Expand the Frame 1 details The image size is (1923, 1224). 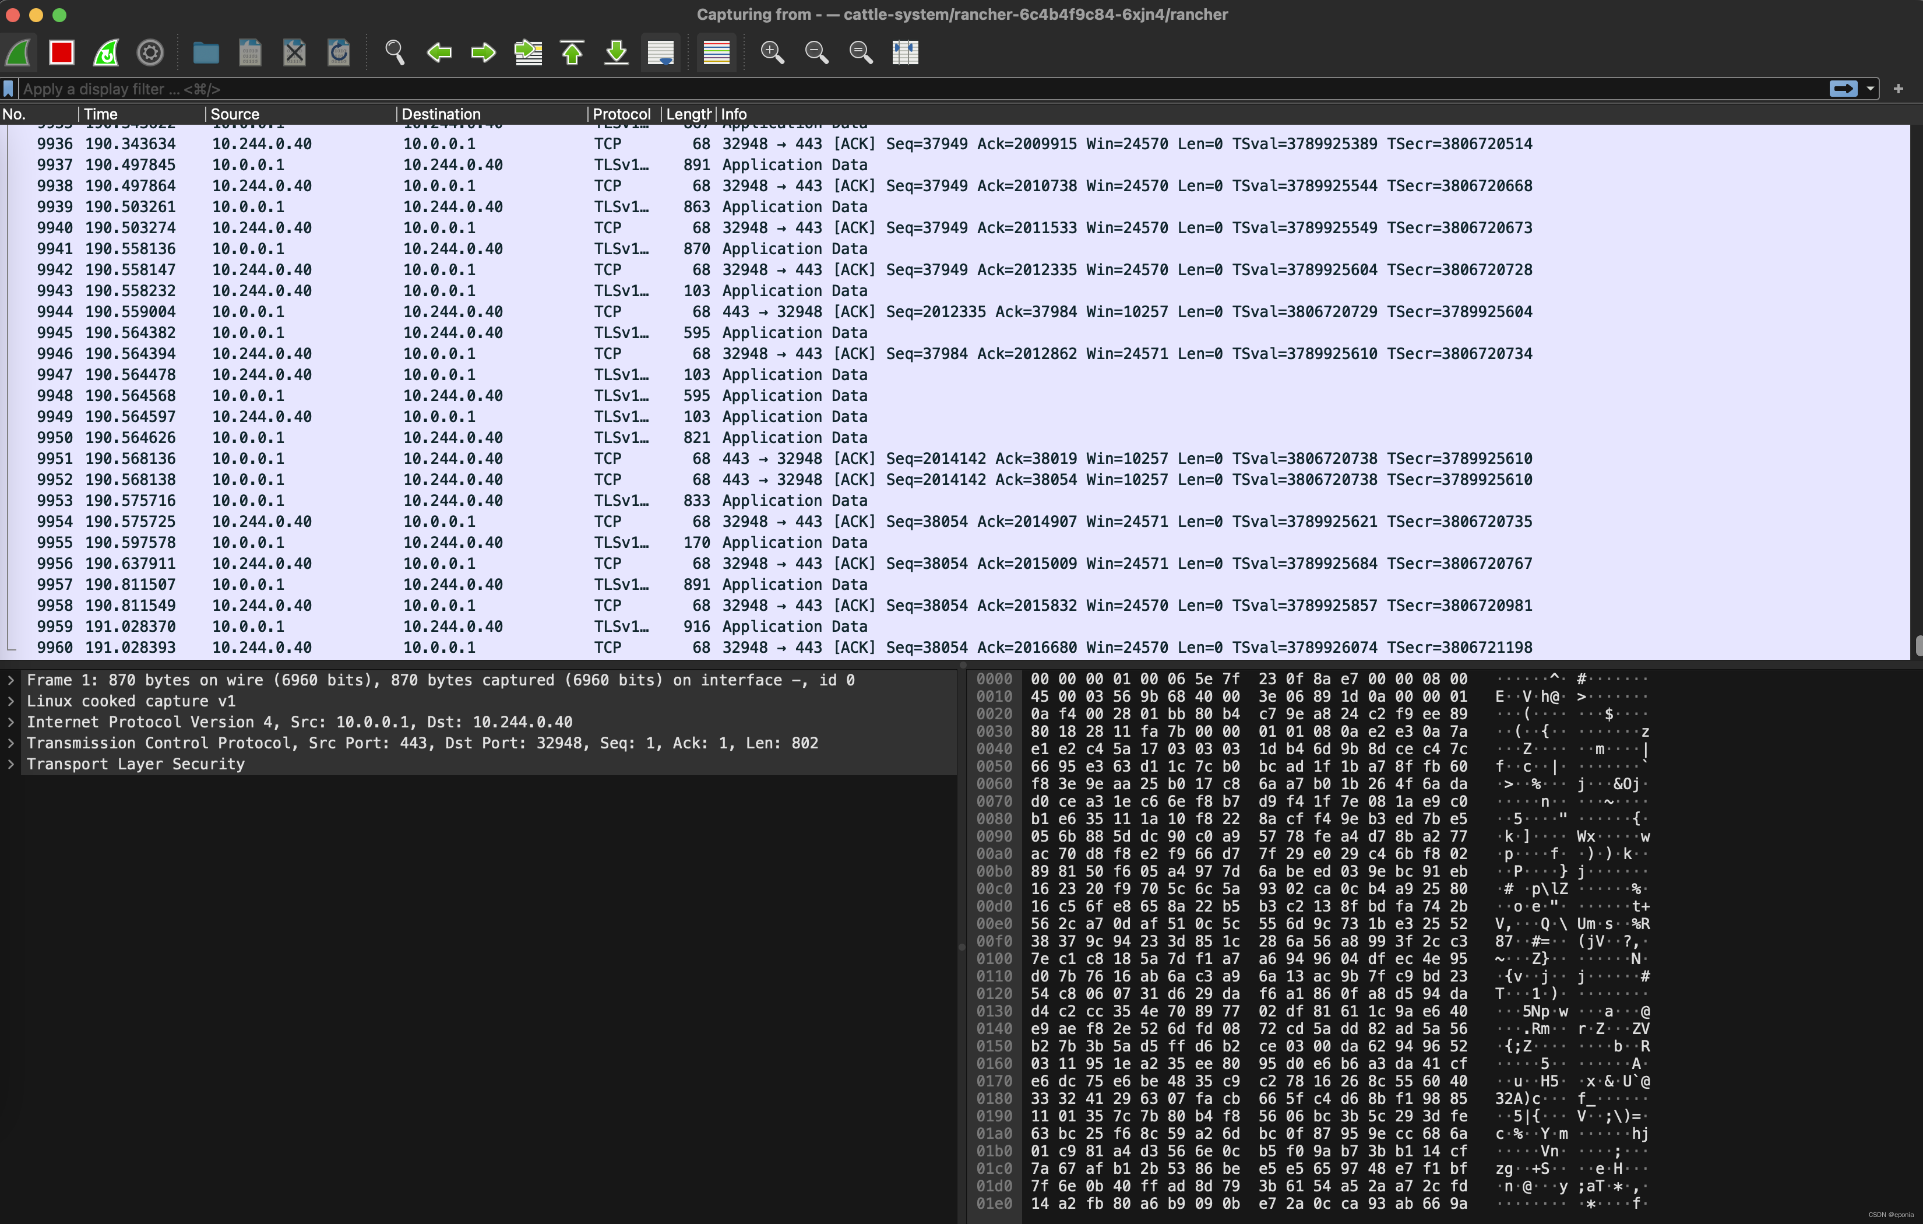(x=11, y=680)
